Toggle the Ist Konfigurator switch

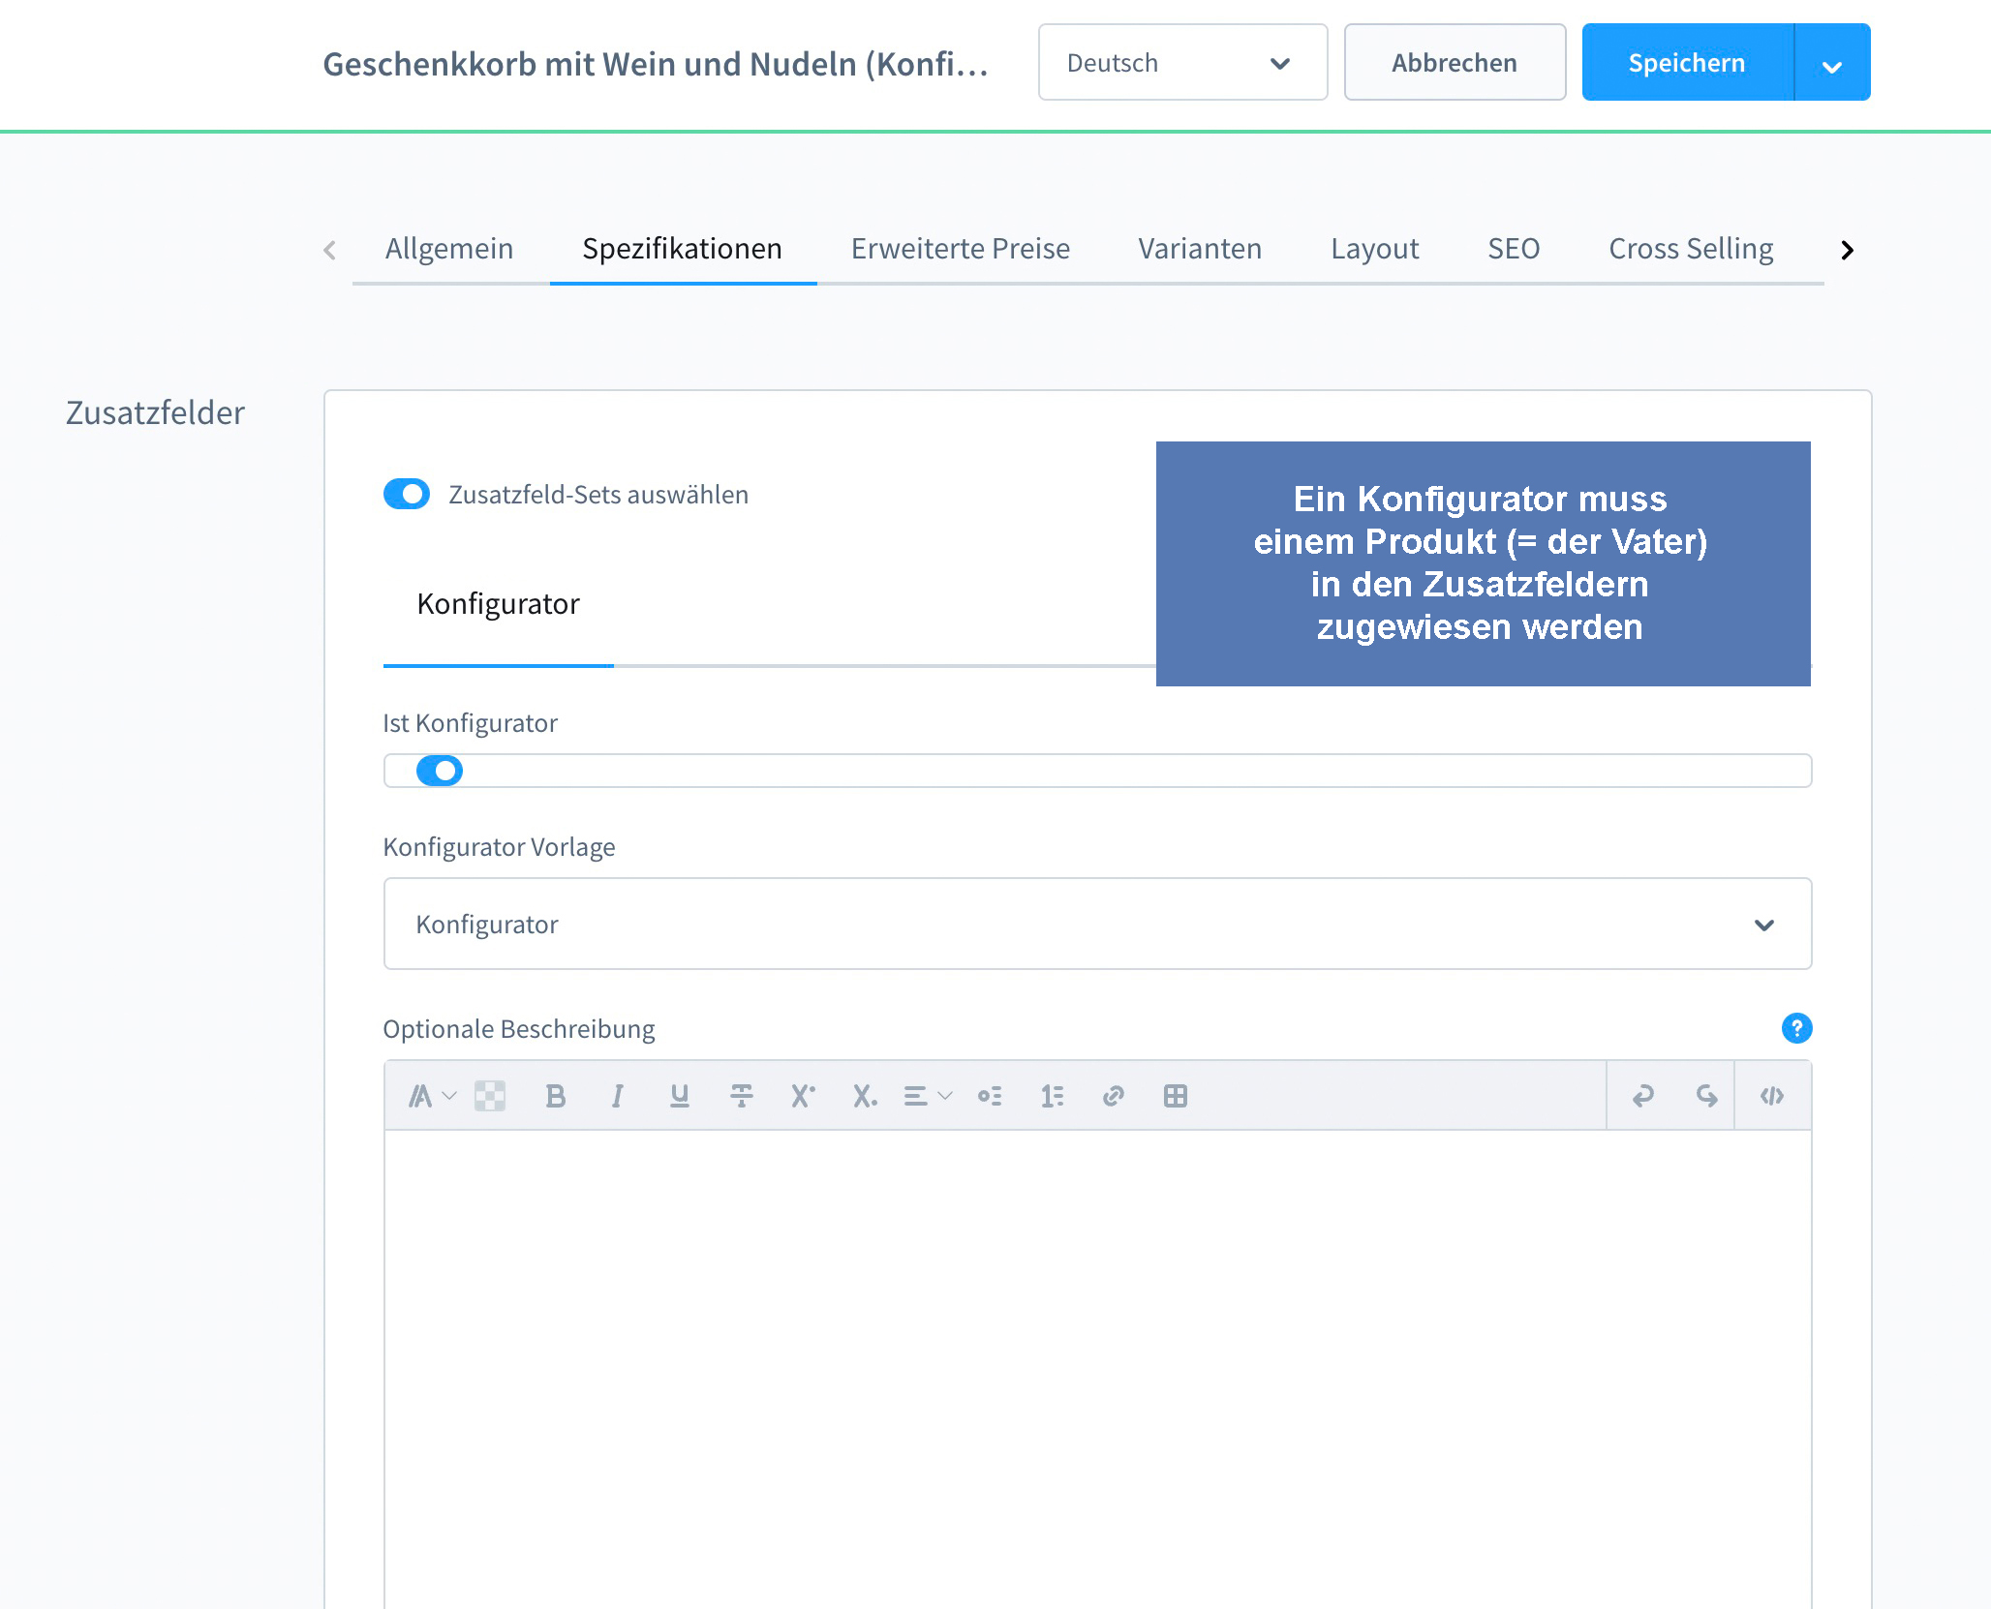(x=440, y=771)
